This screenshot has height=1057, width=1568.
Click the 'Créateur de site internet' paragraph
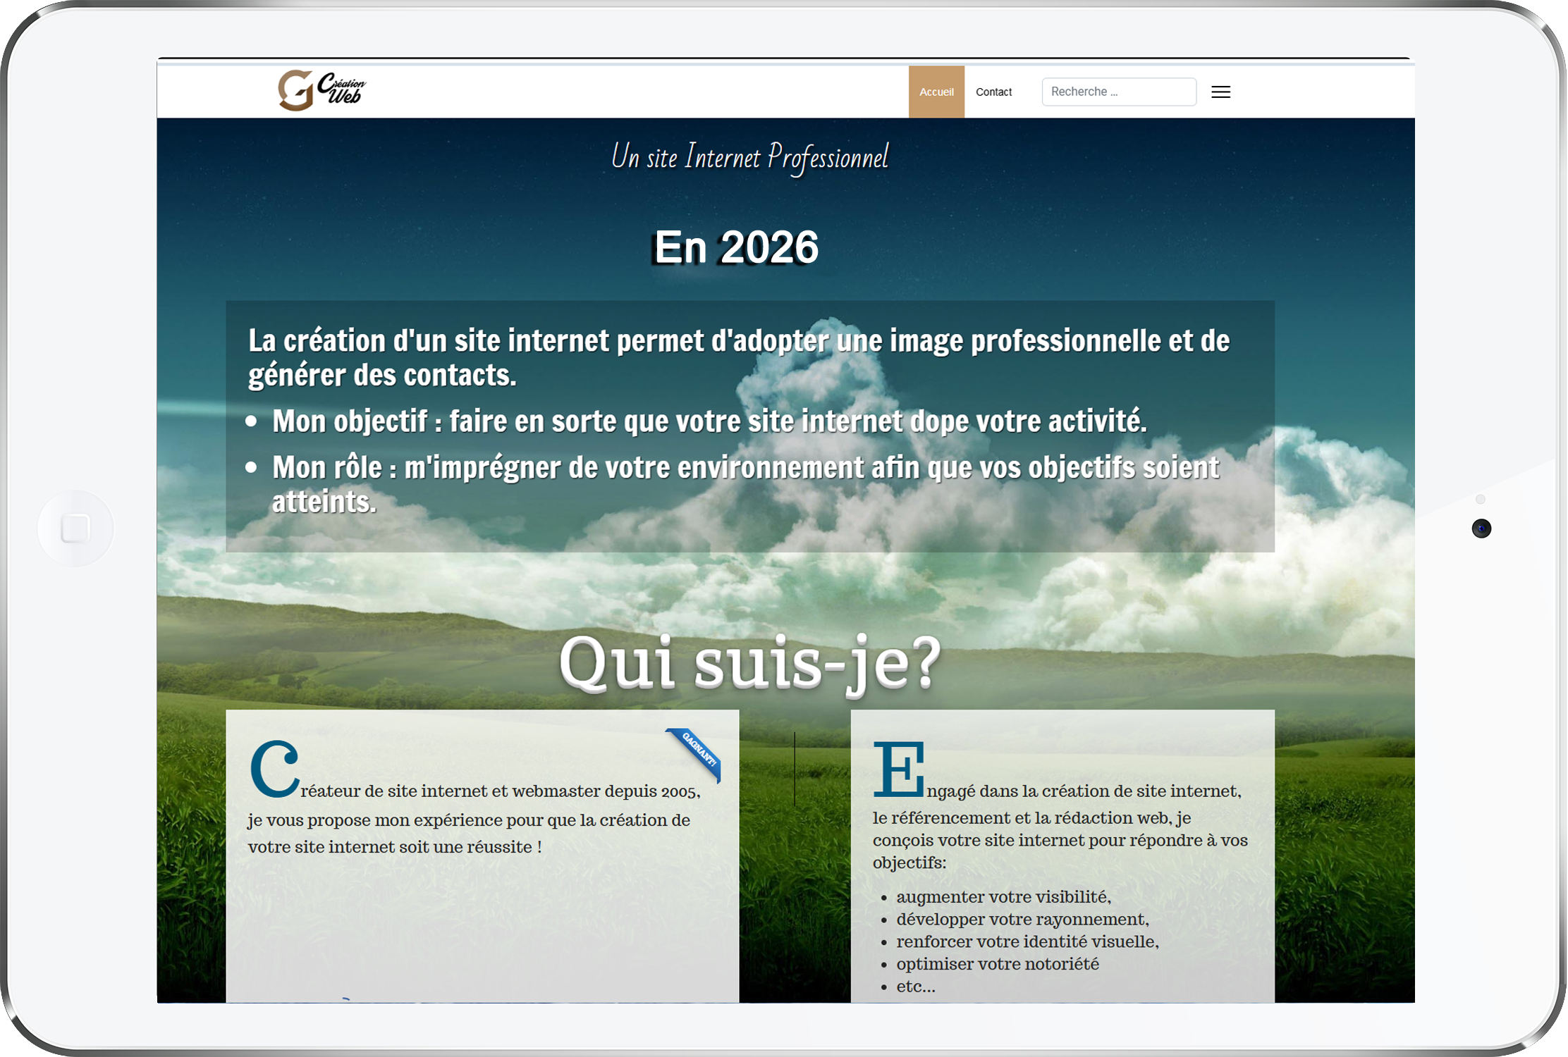(x=472, y=820)
